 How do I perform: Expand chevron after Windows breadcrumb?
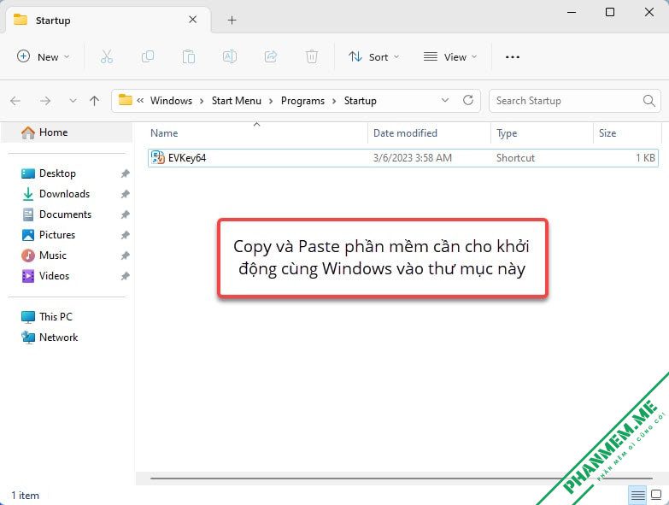pos(202,102)
